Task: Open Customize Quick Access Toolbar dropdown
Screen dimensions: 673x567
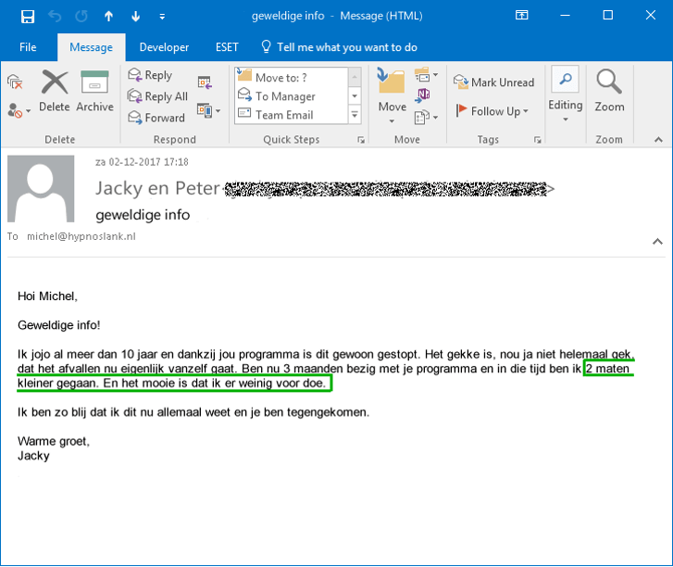Action: click(162, 17)
